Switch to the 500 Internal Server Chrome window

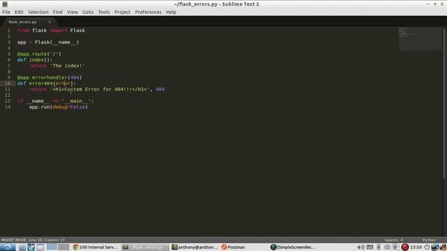(96, 248)
